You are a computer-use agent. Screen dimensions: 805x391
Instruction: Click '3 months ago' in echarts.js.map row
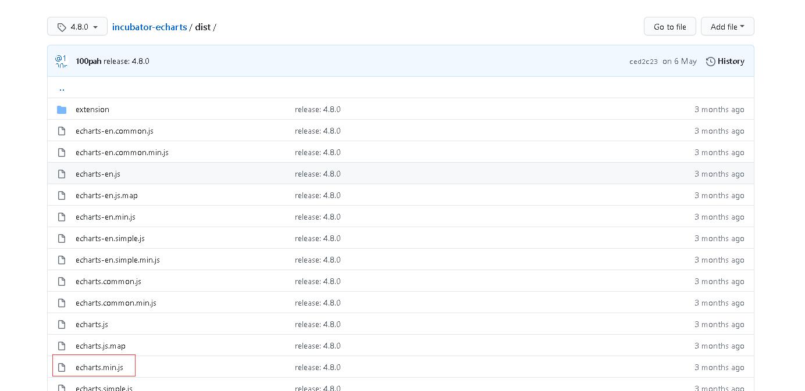tap(719, 346)
